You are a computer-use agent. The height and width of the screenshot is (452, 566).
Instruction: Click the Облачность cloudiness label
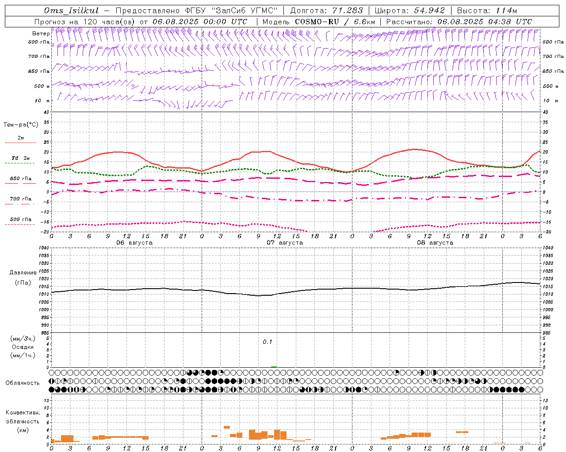pos(23,383)
